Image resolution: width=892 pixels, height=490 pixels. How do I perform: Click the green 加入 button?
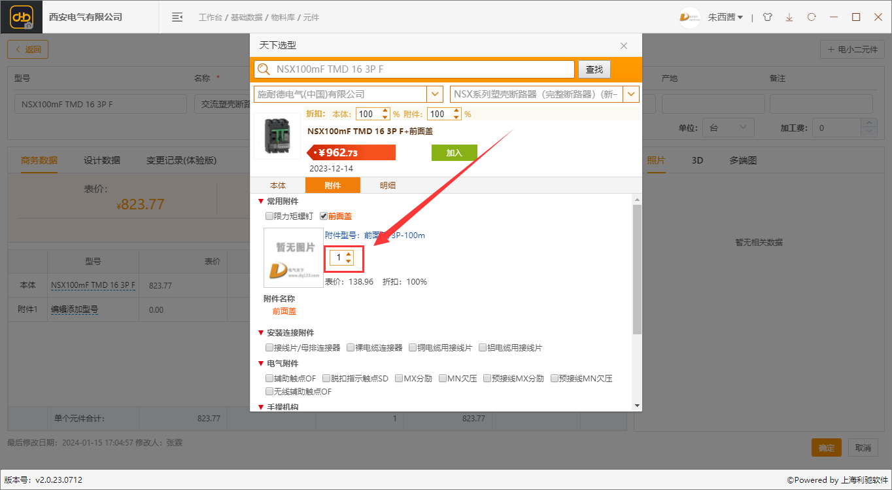click(455, 152)
